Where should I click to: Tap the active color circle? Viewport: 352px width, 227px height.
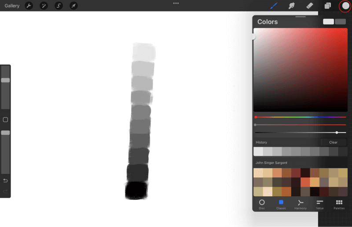(x=345, y=6)
